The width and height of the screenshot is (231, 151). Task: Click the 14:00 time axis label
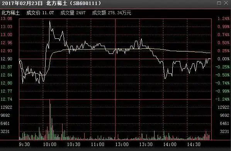coord(170,144)
